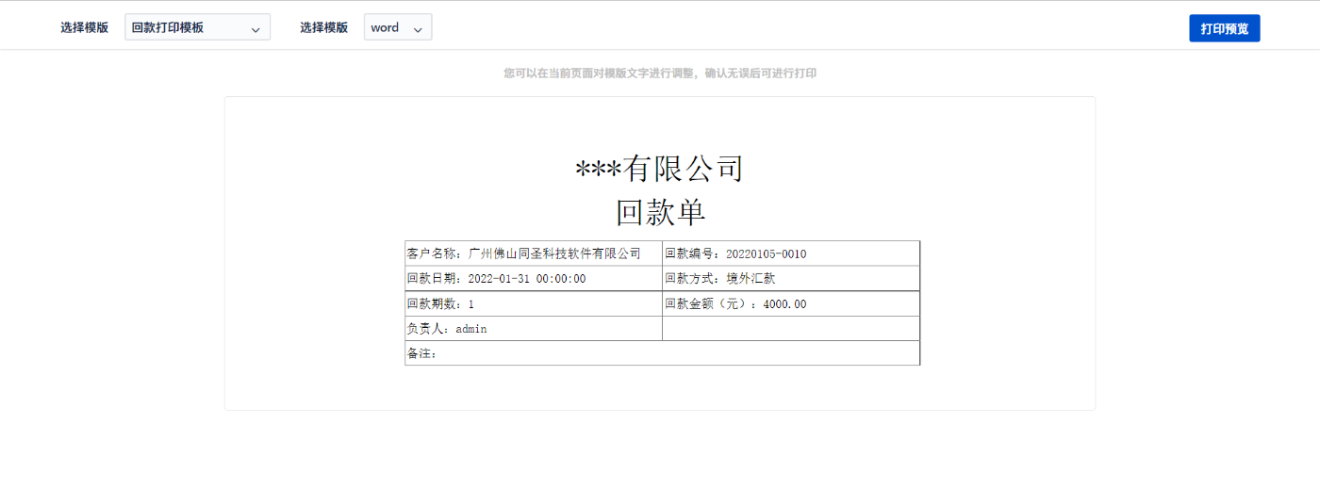
Task: Click the gray hint text about adjusting the template
Action: 659,73
